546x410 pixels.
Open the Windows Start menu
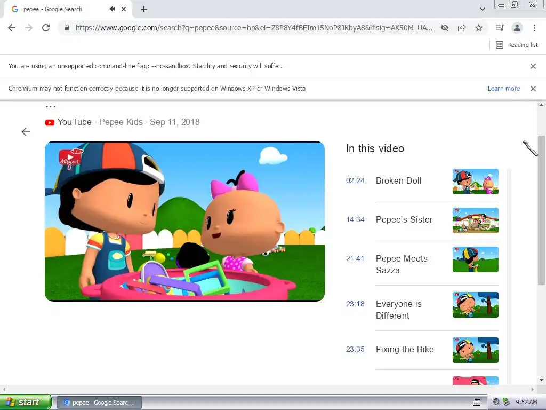[x=26, y=402]
